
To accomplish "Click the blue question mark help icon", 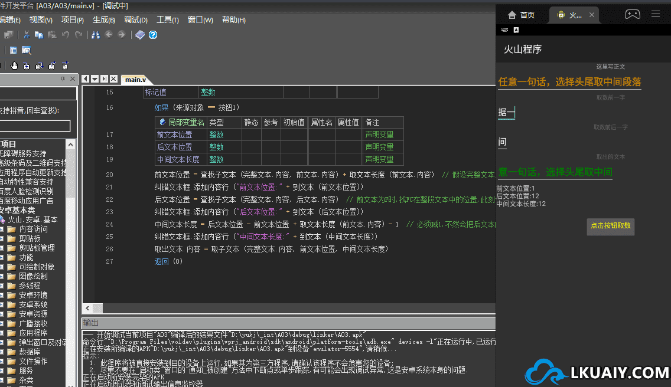I will (153, 35).
